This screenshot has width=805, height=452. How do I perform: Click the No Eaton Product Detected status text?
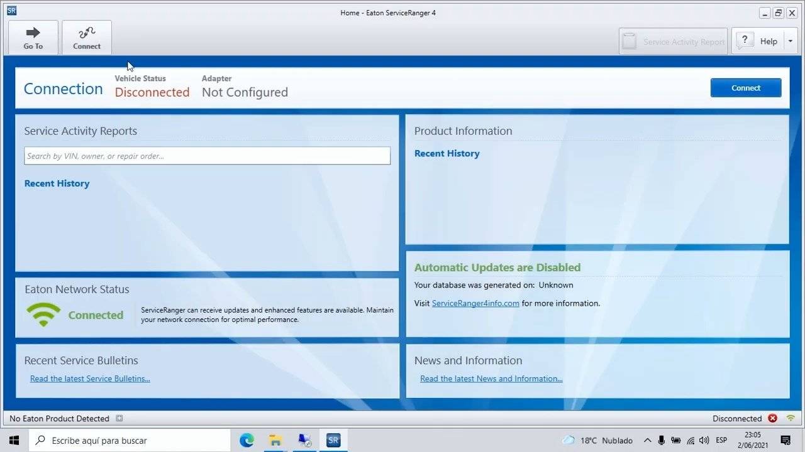tap(59, 418)
